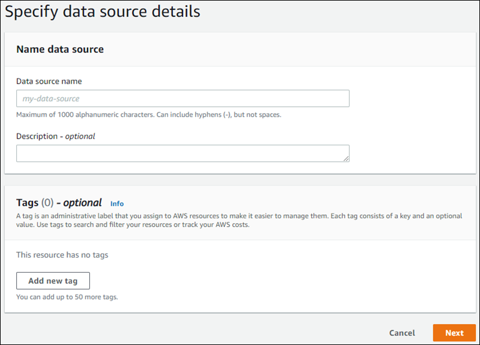Click the Description optional label
Image resolution: width=480 pixels, height=345 pixels.
coord(57,136)
